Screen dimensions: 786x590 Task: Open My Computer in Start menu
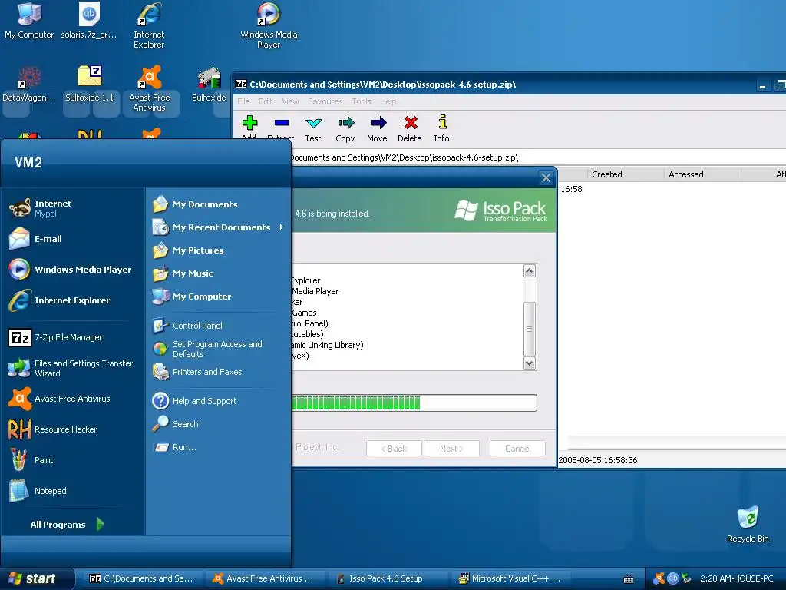tap(217, 297)
